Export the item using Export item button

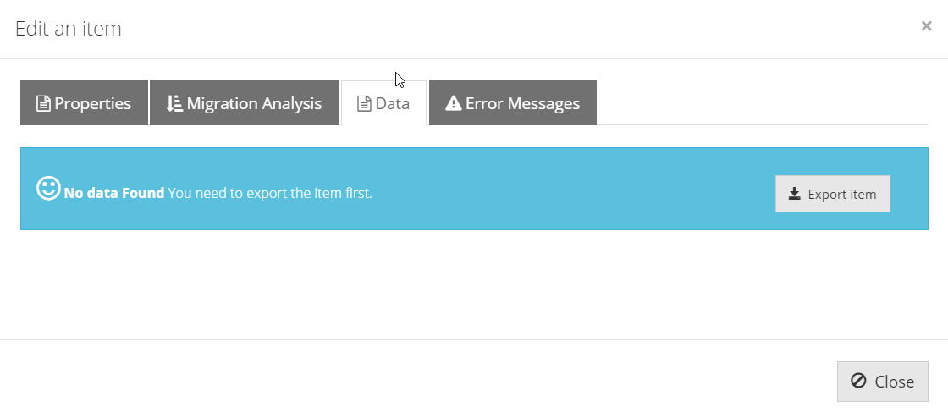pos(833,194)
